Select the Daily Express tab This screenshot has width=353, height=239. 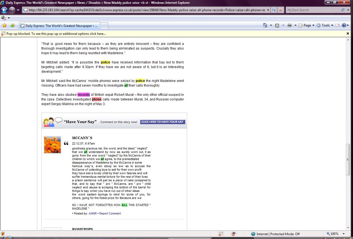coord(59,26)
